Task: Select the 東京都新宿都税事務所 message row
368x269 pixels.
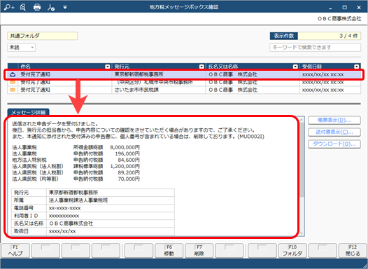Action: point(184,74)
